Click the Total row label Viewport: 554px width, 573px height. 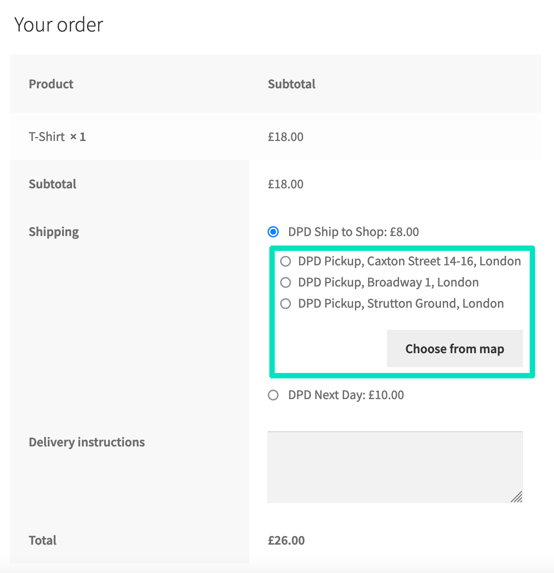point(43,541)
